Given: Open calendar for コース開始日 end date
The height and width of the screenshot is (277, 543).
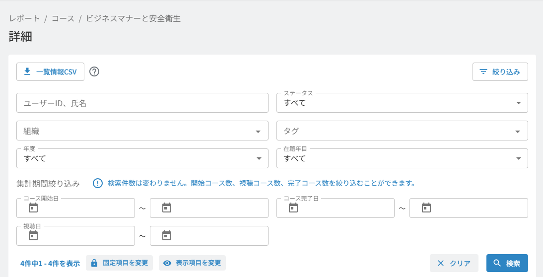Looking at the screenshot, I should coord(167,208).
